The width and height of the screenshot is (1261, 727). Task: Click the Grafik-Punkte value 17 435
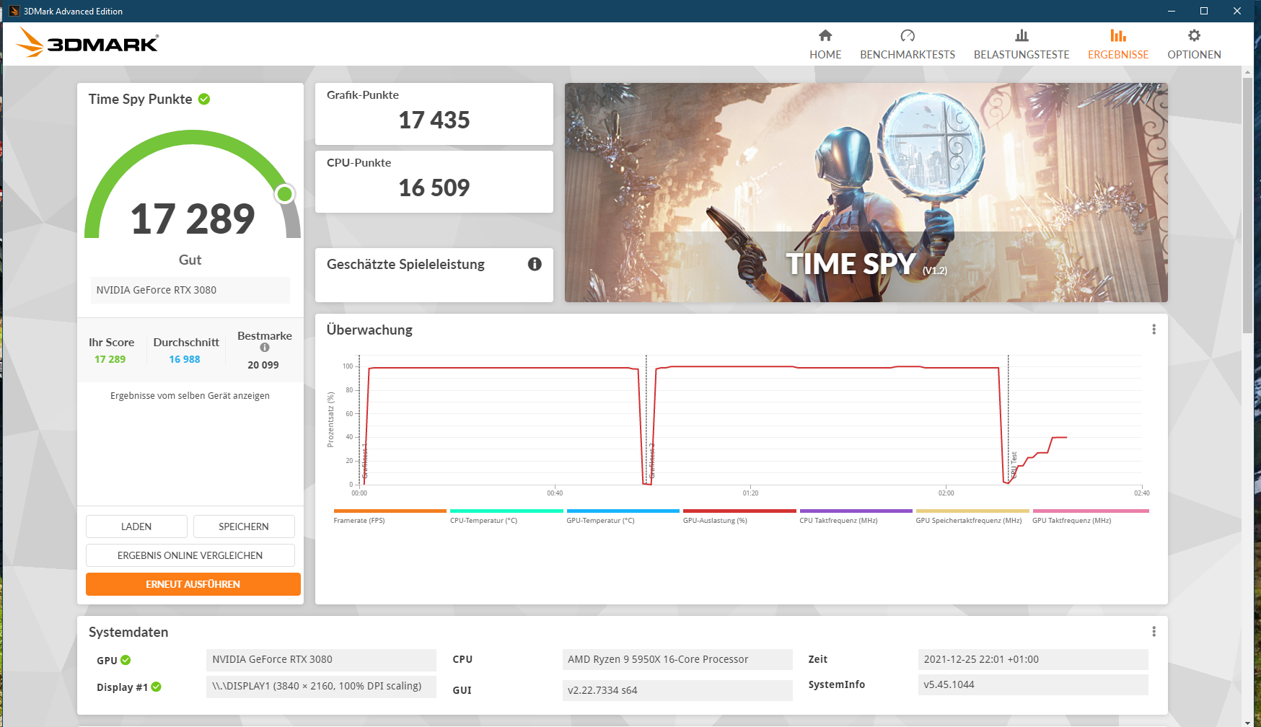(x=434, y=120)
